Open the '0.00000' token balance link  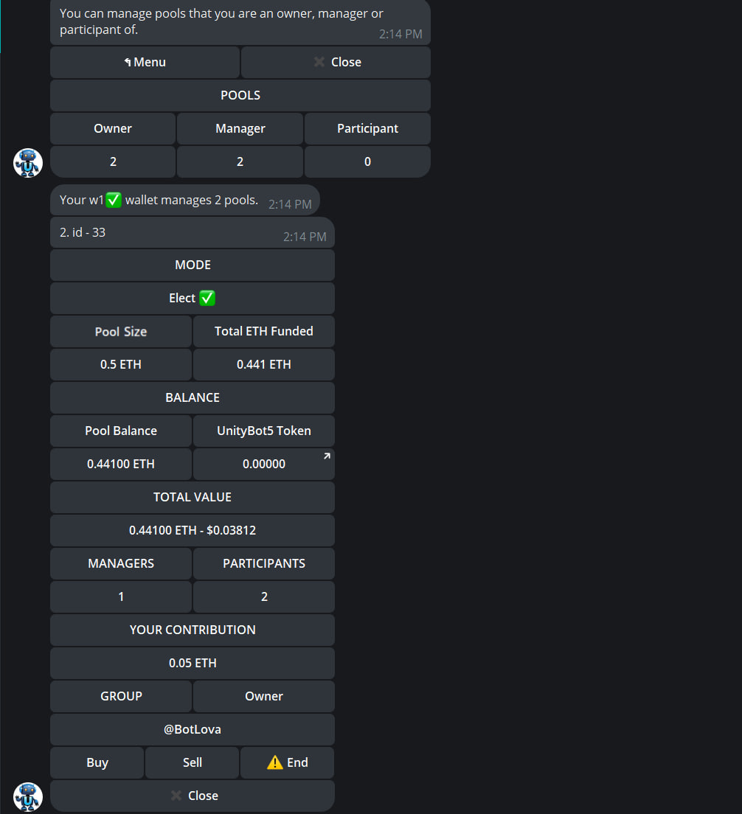click(x=264, y=465)
